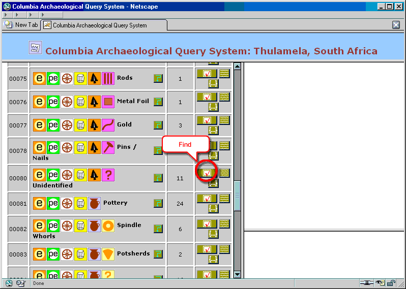Expand the {...} details for Potsherds row

[x=213, y=259]
